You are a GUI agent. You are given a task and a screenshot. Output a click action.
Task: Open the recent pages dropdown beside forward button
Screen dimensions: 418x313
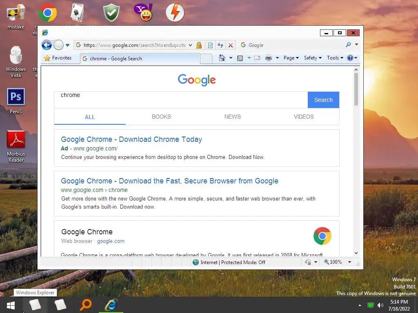coord(67,45)
